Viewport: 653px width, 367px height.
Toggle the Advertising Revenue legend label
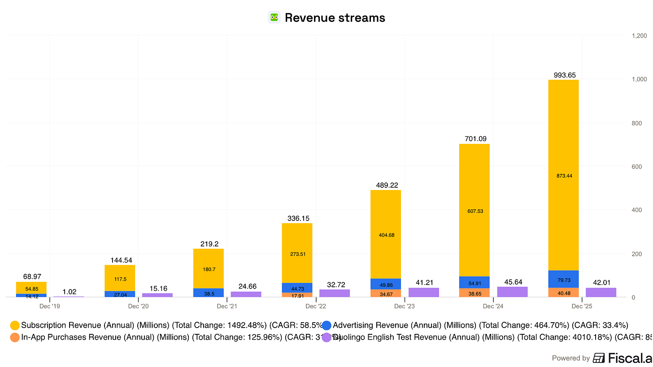coord(481,325)
